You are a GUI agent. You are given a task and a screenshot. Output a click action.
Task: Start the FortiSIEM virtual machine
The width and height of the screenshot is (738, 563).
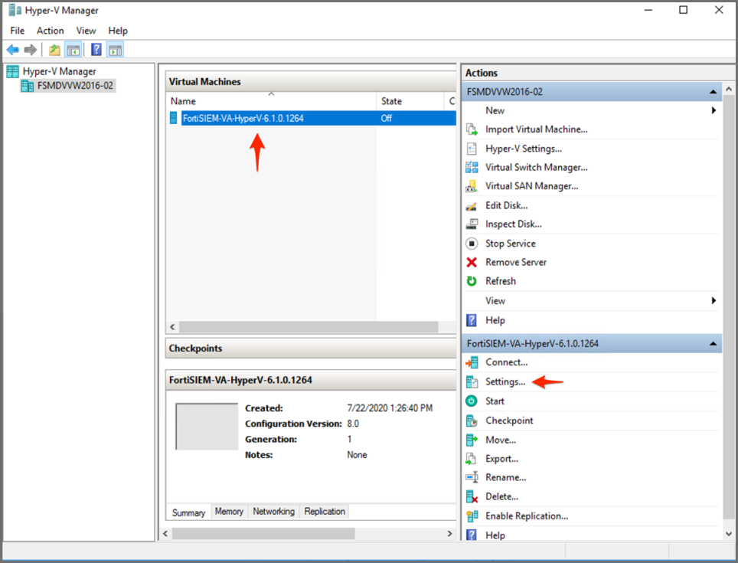coord(496,401)
